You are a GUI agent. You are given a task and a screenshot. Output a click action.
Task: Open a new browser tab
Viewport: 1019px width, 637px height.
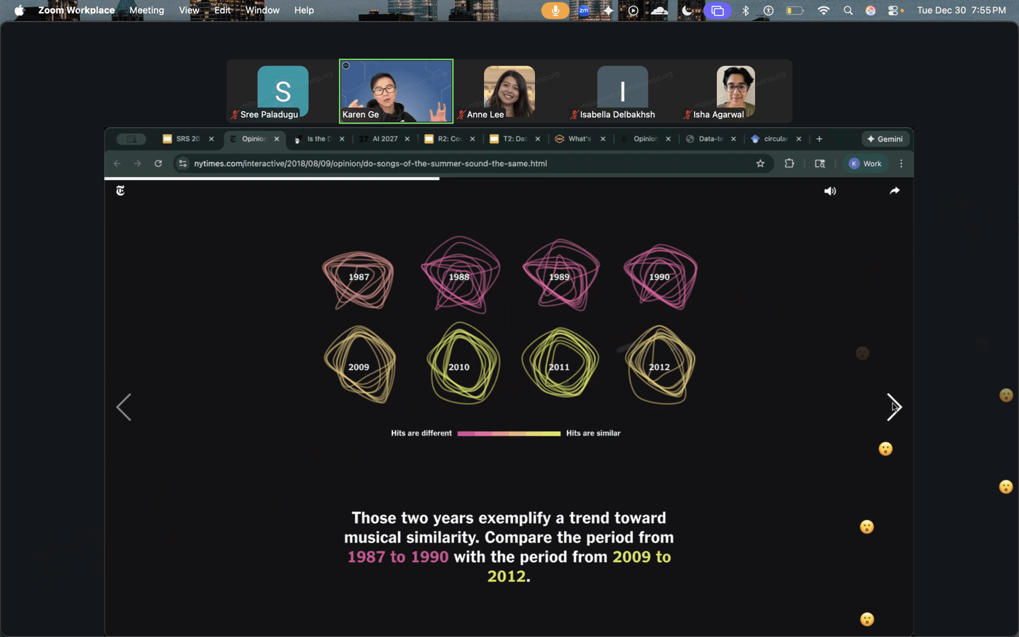tap(819, 139)
